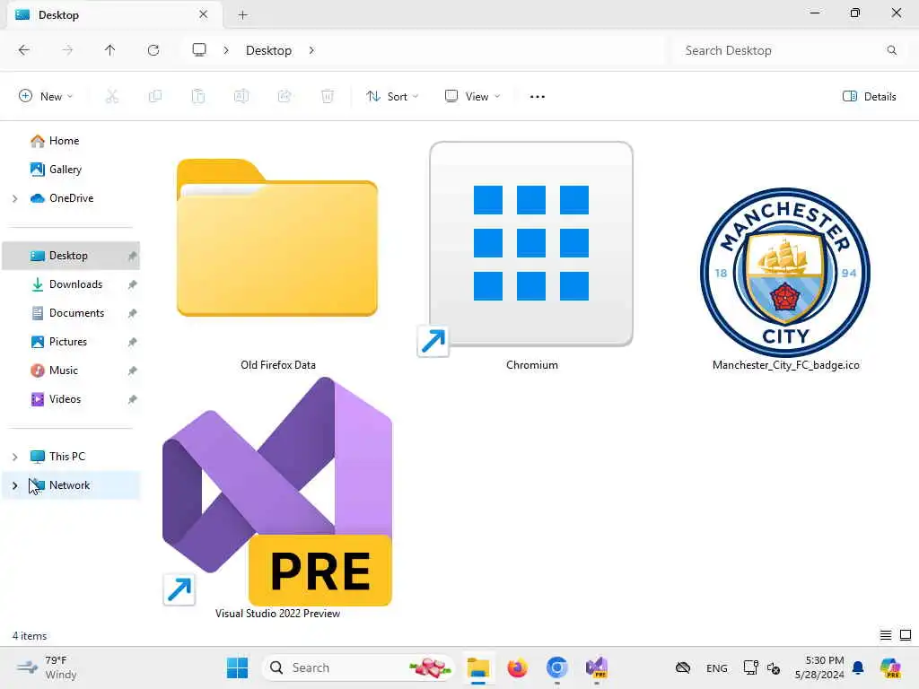Open File Explorer from taskbar
The width and height of the screenshot is (919, 689).
click(x=478, y=667)
